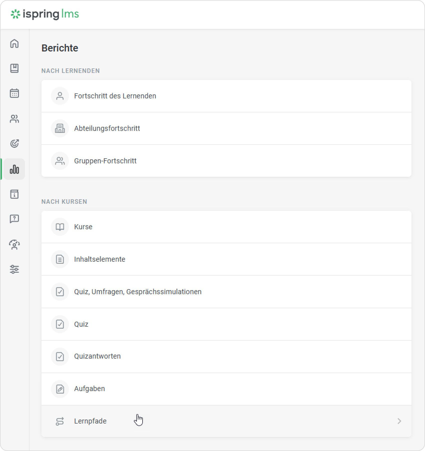Viewport: 425px width, 451px height.
Task: Open the info box sidebar icon
Action: click(14, 194)
